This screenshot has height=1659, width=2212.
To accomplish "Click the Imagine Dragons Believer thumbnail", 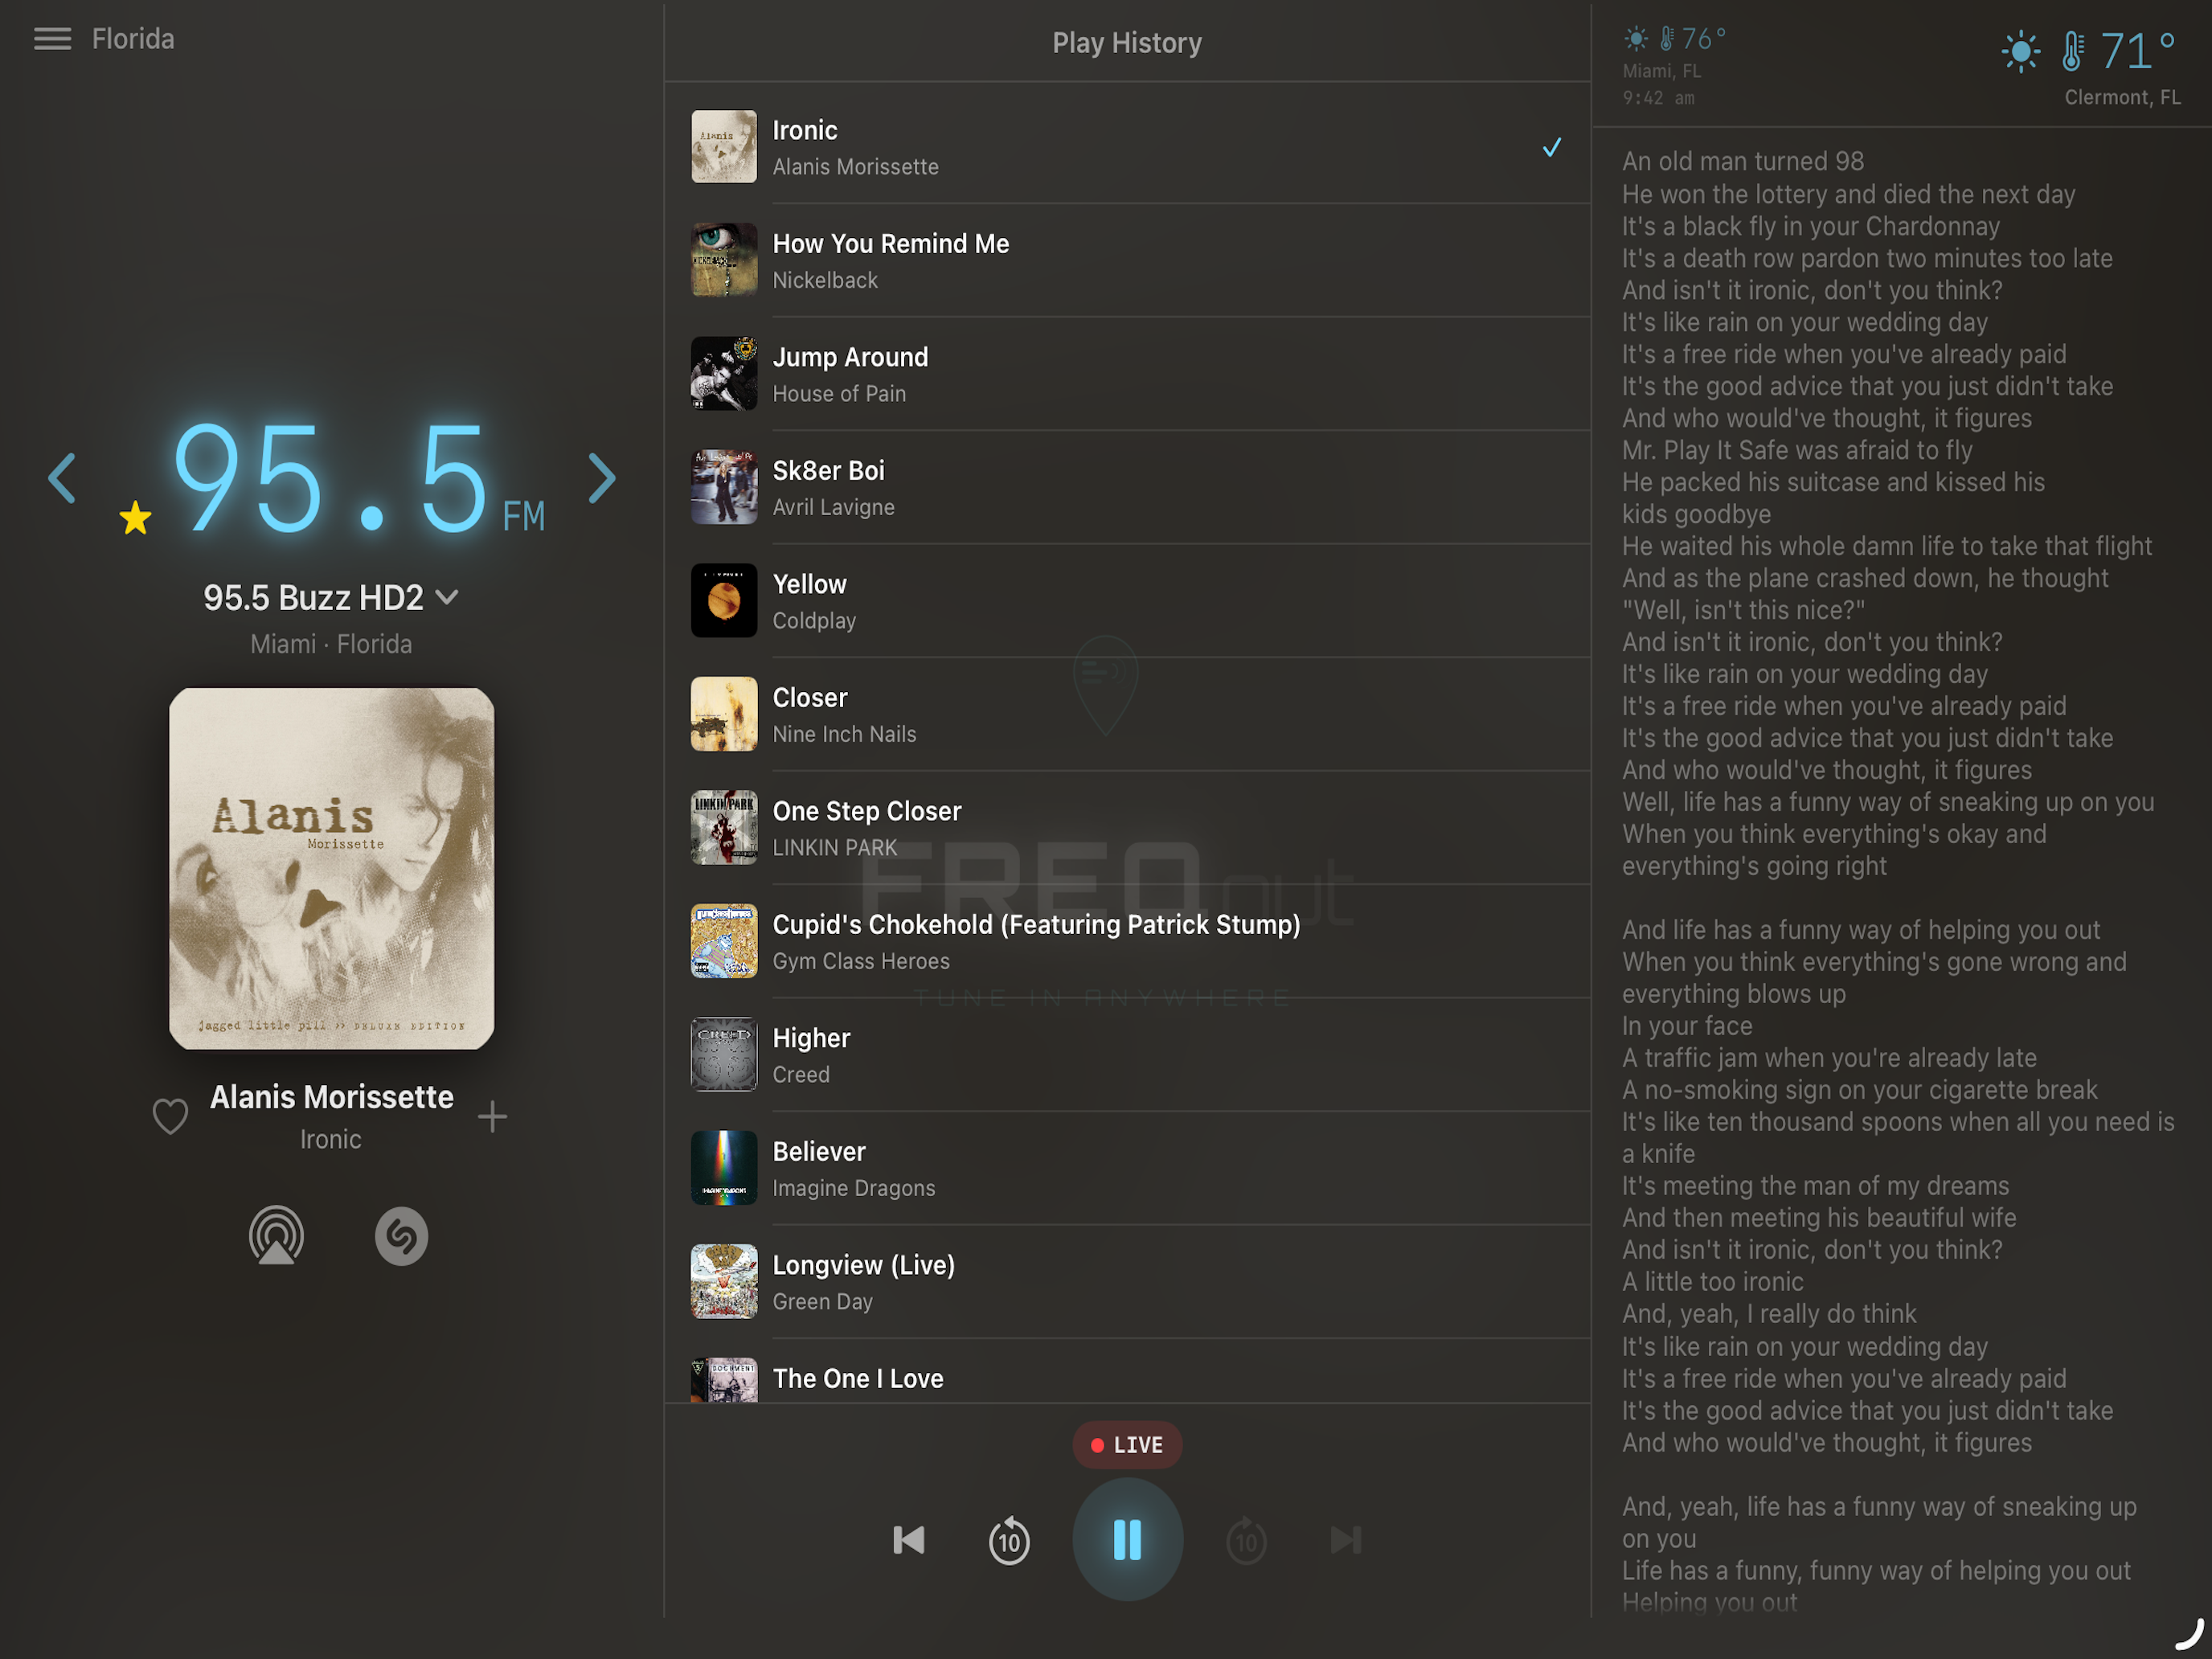I will click(x=724, y=1169).
